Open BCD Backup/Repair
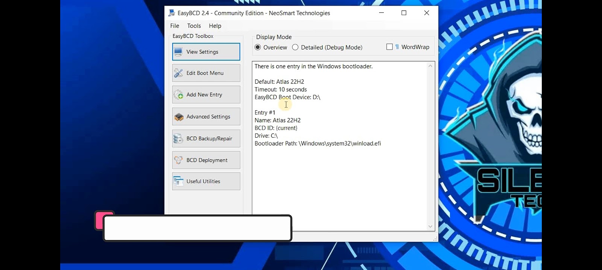Image resolution: width=602 pixels, height=270 pixels. pos(206,138)
